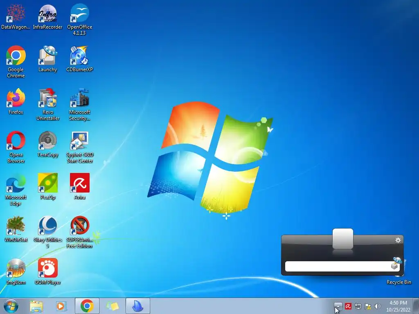The height and width of the screenshot is (314, 419).
Task: Select Spybot-S&D Start Center icon
Action: point(79,147)
